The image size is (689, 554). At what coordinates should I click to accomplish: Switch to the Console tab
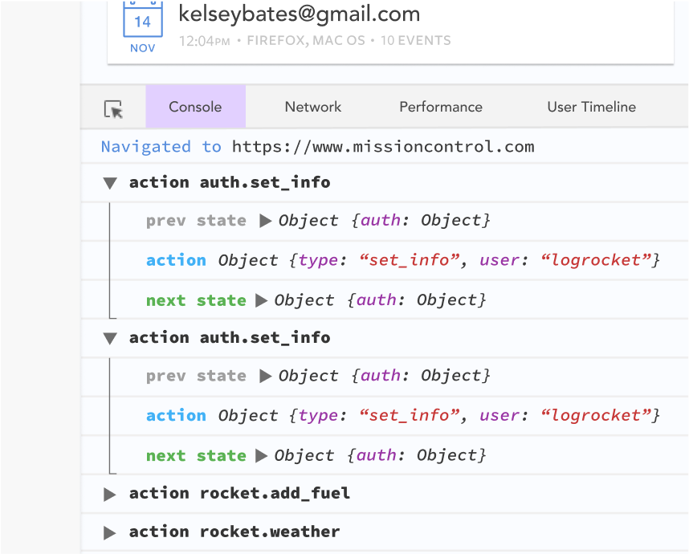click(x=195, y=107)
